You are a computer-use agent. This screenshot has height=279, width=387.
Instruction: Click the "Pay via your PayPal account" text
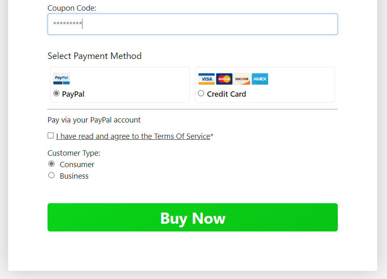94,120
